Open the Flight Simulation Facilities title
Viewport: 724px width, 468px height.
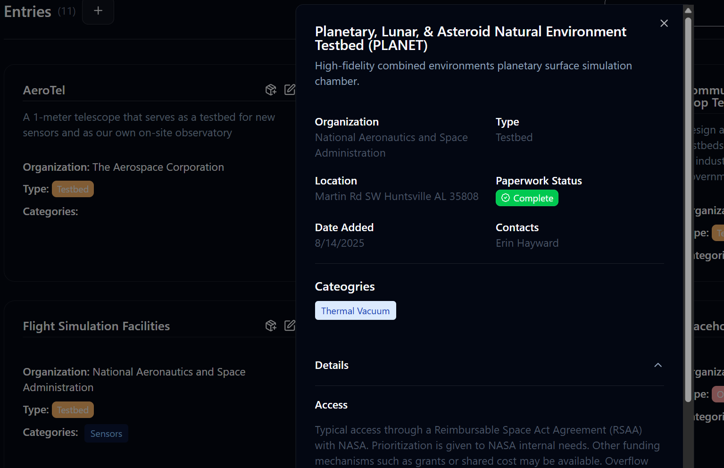coord(96,326)
